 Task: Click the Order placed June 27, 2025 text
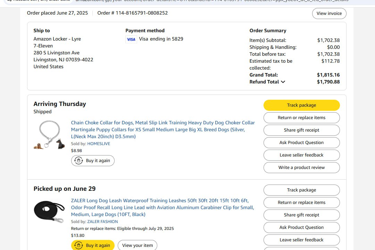click(57, 13)
